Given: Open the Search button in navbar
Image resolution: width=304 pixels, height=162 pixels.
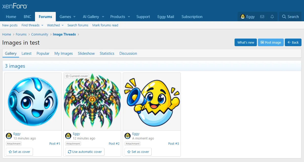Looking at the screenshot, I should 290,17.
